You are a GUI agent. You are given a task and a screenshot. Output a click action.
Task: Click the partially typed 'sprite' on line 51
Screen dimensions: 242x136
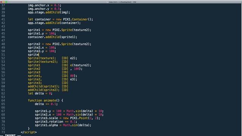coord(33,54)
